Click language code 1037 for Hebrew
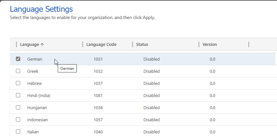 coord(98,84)
